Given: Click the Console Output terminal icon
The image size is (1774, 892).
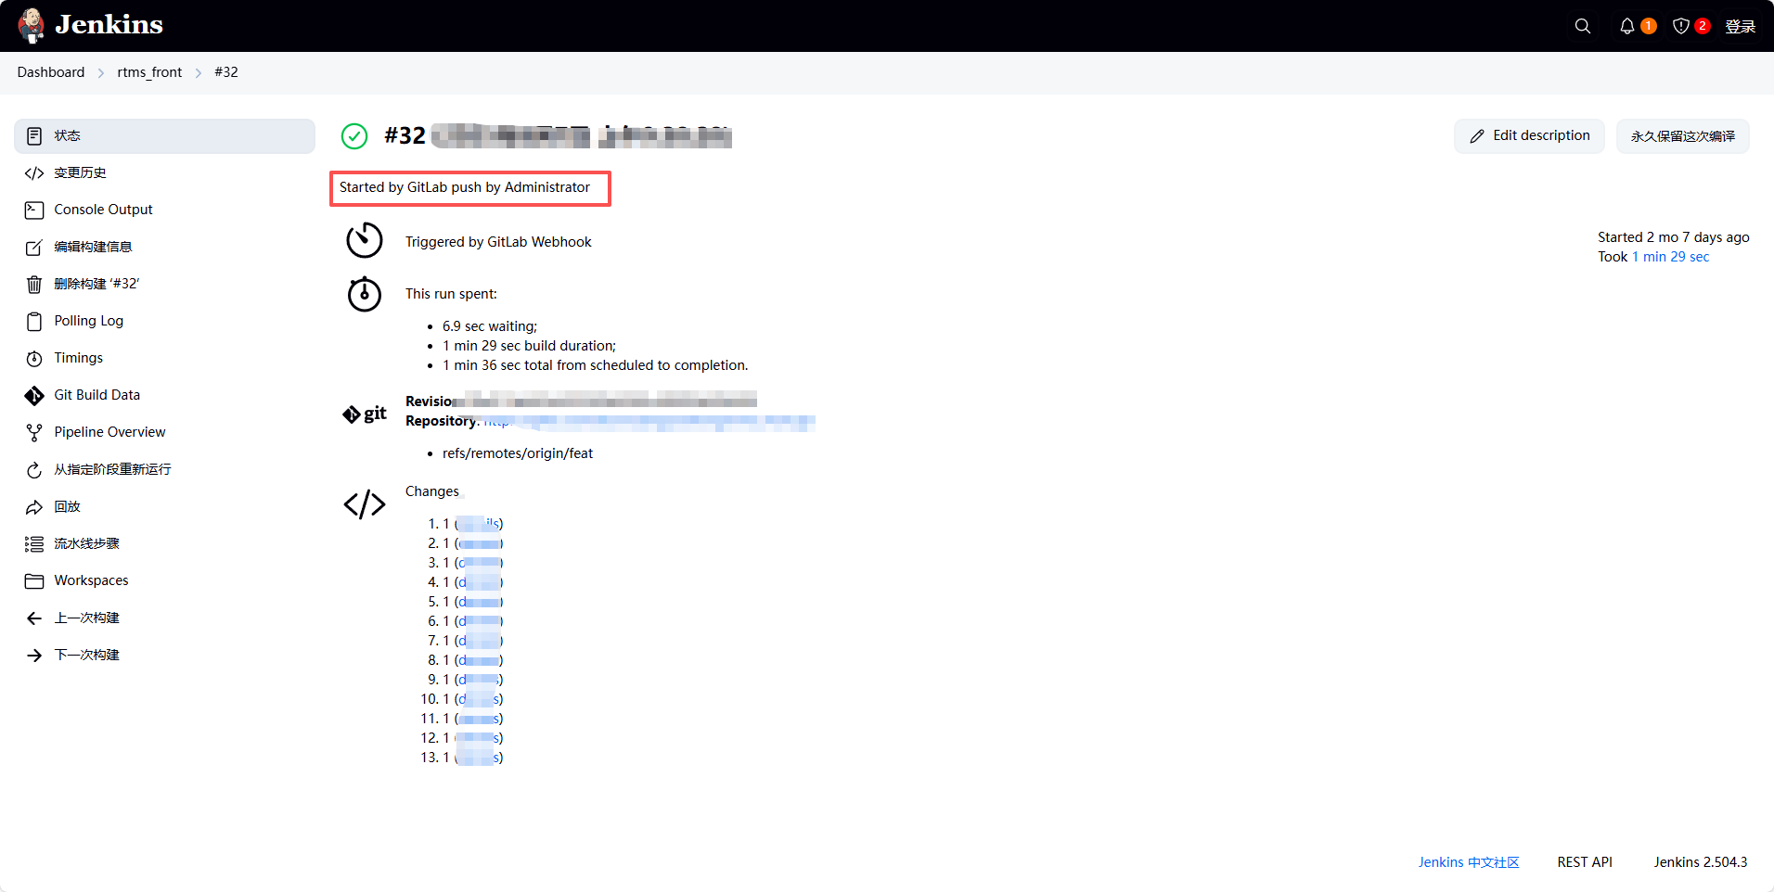Looking at the screenshot, I should pyautogui.click(x=34, y=210).
